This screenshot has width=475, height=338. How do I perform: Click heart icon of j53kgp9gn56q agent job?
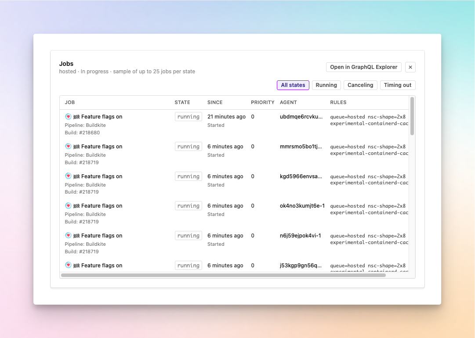[68, 266]
